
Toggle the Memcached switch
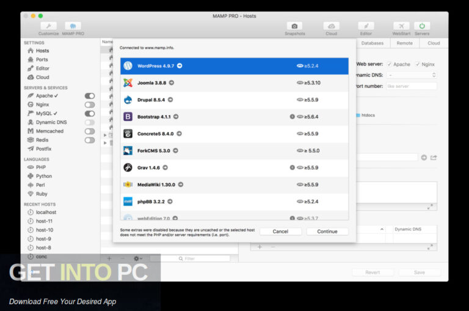click(89, 131)
